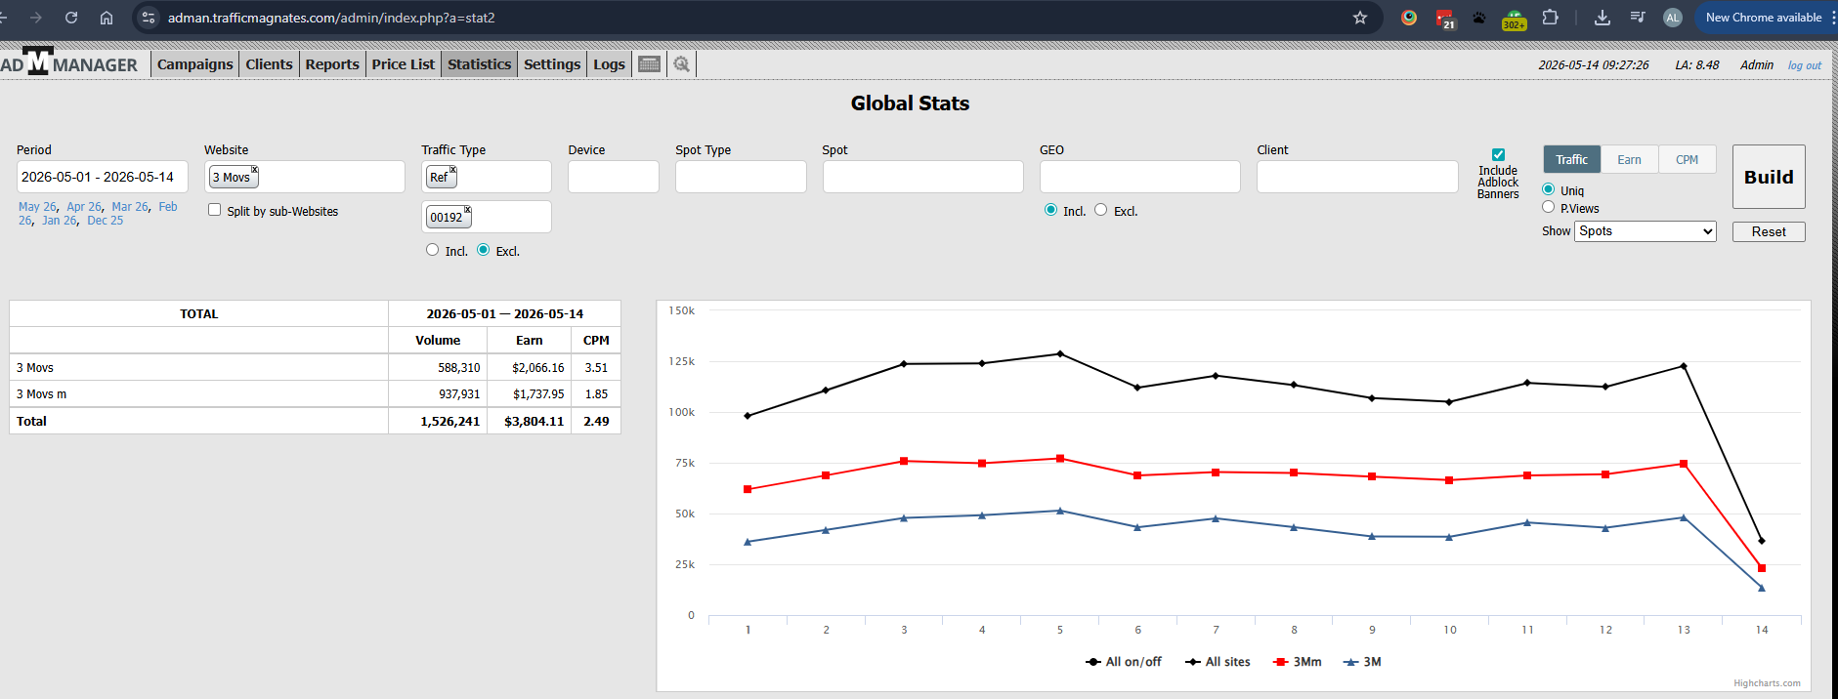Screen dimensions: 1838x699
Task: Choose GEO Excl. radio button
Action: (1101, 210)
